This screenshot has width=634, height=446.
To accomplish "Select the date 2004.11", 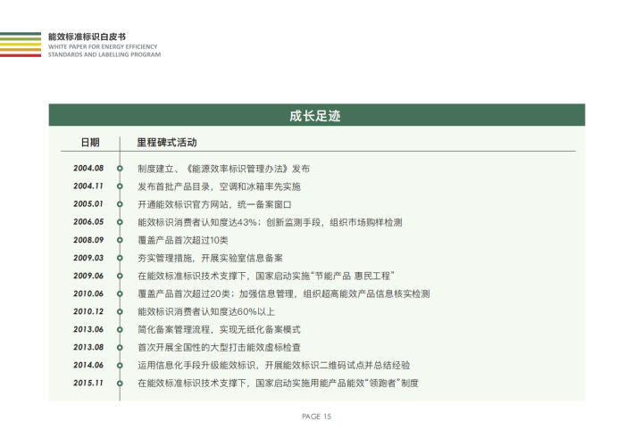I will tap(88, 186).
